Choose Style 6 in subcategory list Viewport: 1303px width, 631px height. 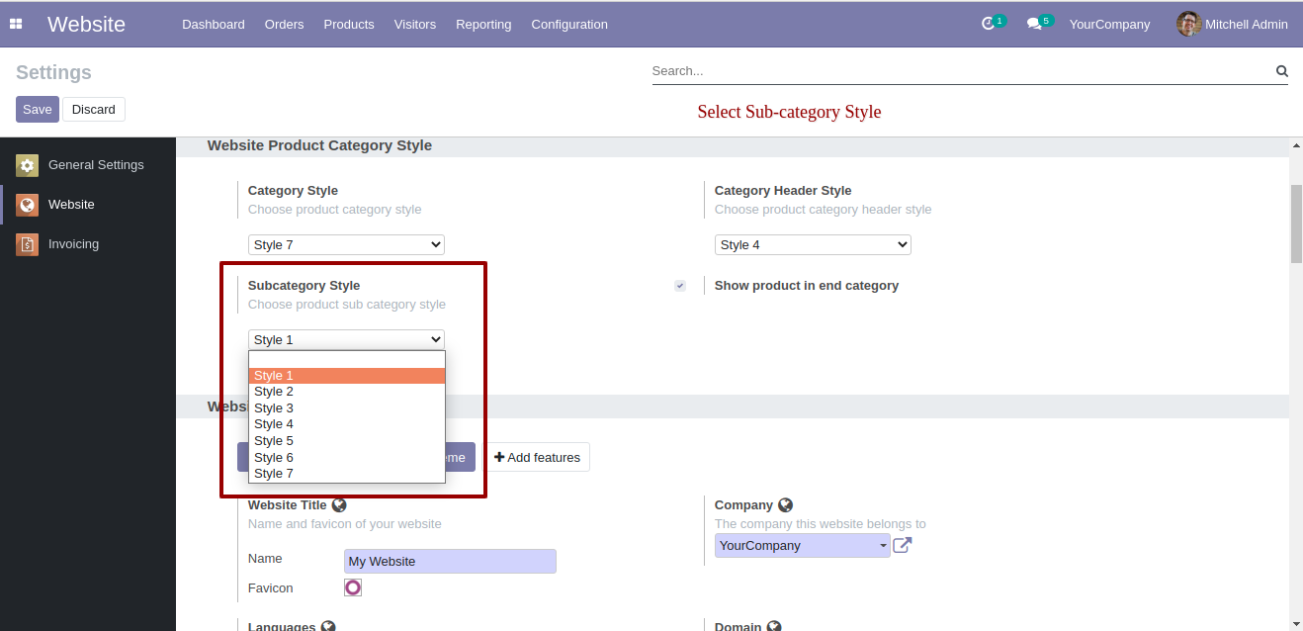tap(347, 458)
